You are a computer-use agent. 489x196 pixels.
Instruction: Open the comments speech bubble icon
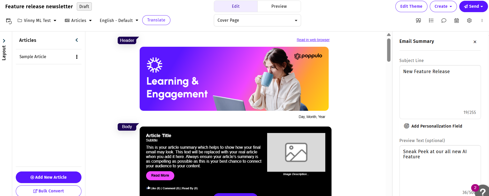coord(444,20)
